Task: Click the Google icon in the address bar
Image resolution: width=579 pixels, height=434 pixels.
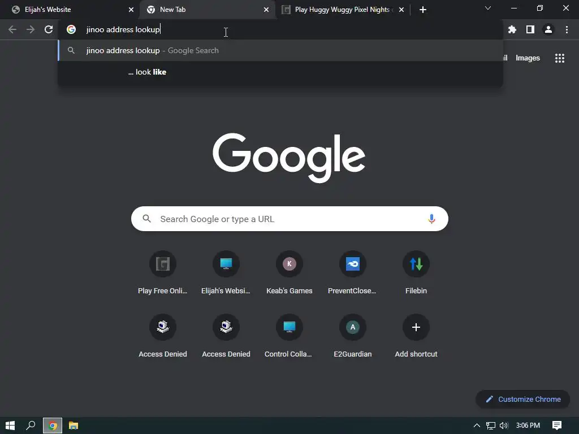Action: (71, 29)
